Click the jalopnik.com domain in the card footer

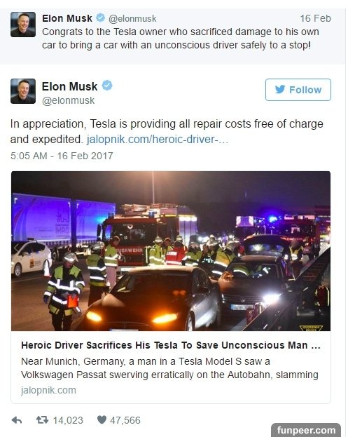click(x=48, y=390)
